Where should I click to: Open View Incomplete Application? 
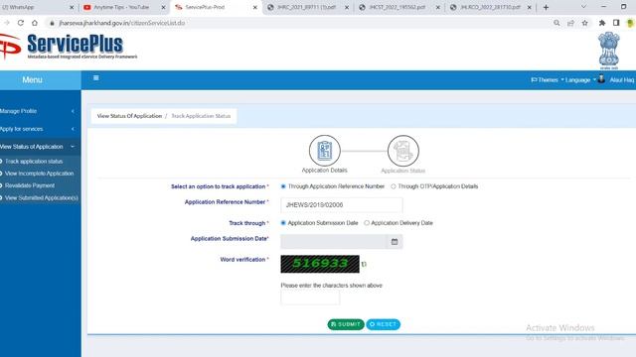click(x=40, y=174)
